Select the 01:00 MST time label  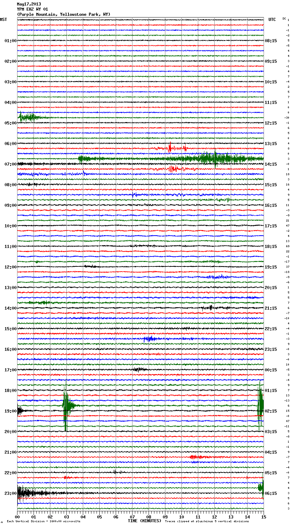(11, 41)
